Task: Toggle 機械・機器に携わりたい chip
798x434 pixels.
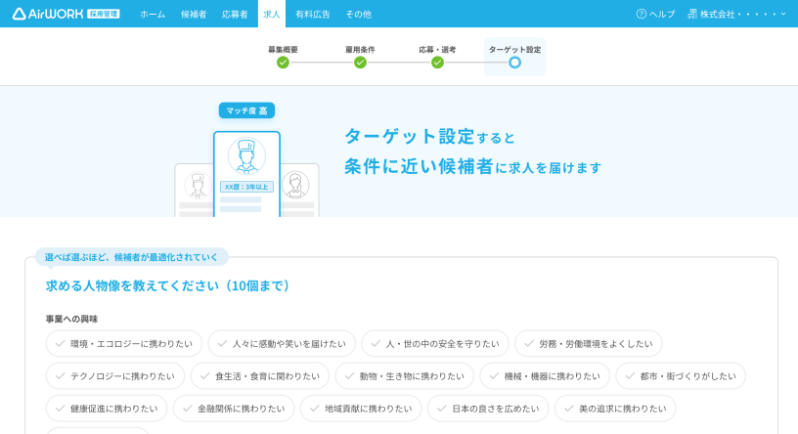Action: [x=545, y=376]
